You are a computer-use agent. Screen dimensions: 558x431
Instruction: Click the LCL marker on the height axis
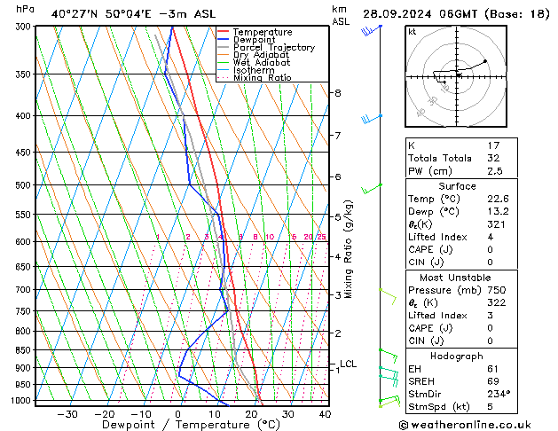(348, 364)
